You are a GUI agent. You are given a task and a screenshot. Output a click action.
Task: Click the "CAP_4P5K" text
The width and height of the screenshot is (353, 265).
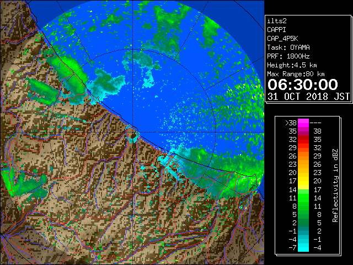282,39
